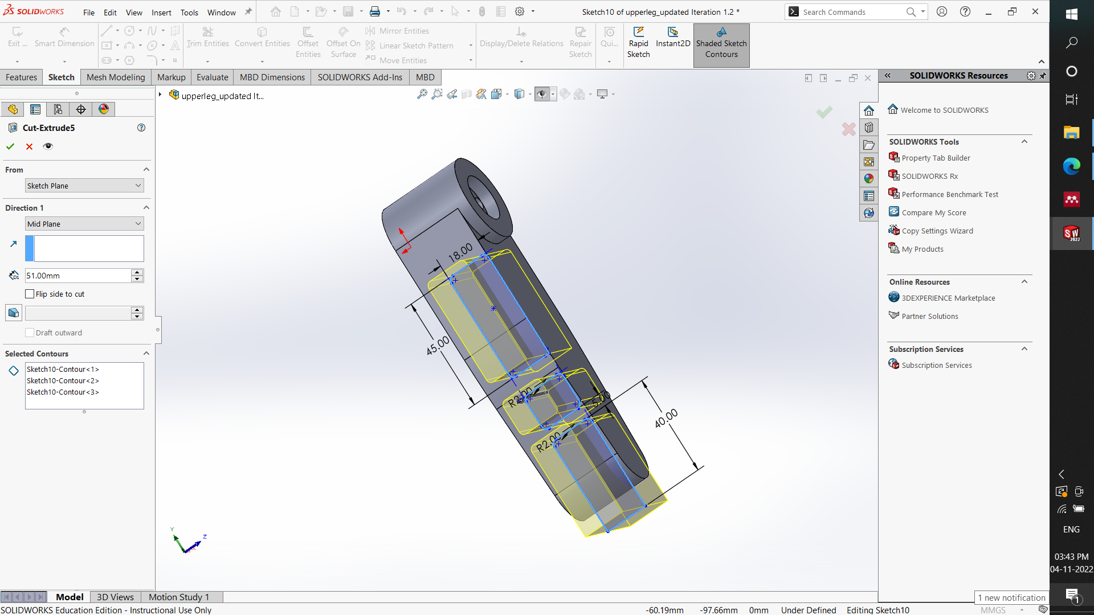The image size is (1094, 615).
Task: Collapse the Selected Contours section
Action: click(146, 353)
